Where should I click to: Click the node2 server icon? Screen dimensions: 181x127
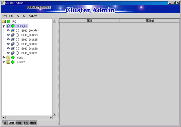pos(8,62)
